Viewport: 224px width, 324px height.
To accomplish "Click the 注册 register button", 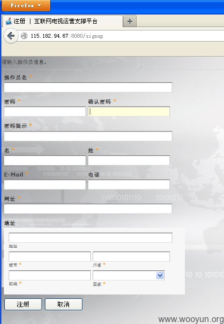I will pyautogui.click(x=23, y=304).
